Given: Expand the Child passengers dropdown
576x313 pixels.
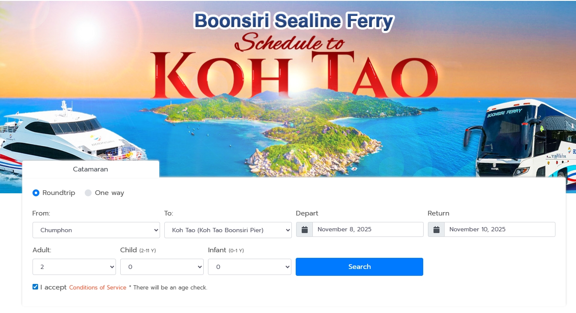Looking at the screenshot, I should (x=162, y=267).
